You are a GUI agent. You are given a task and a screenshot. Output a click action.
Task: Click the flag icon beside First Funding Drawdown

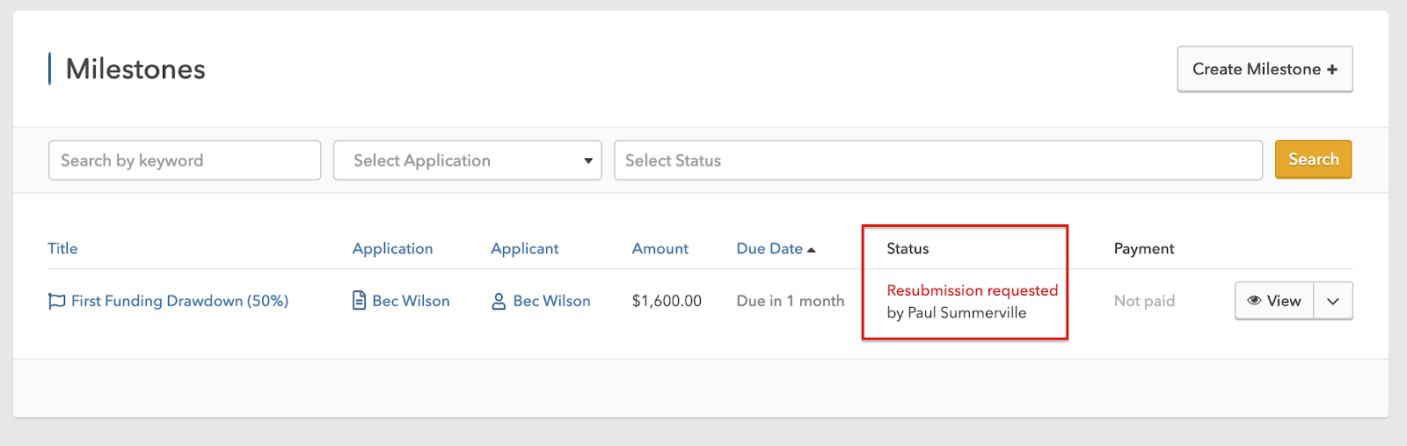tap(56, 301)
